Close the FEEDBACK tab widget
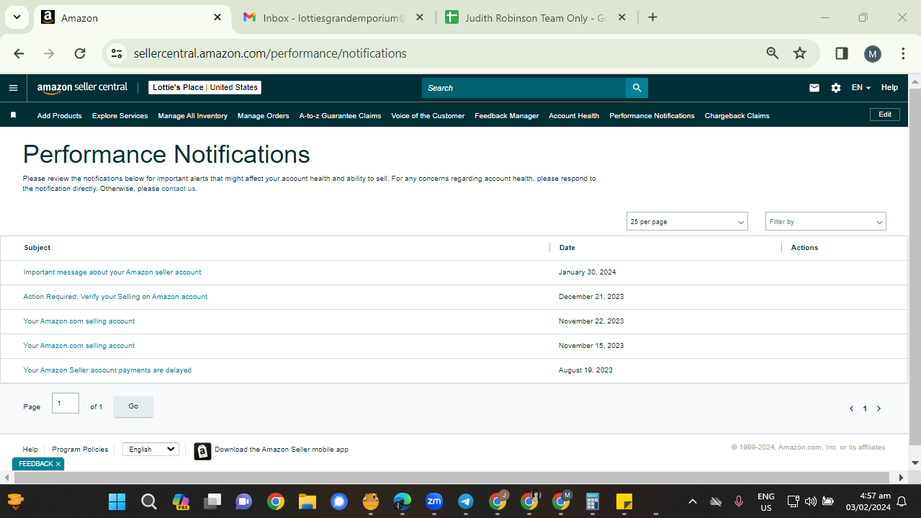 [x=58, y=464]
